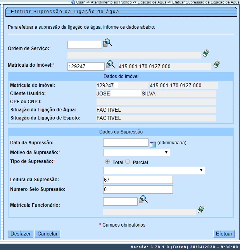240x251 pixels.
Task: Click the Total radio label text
Action: 118,162
